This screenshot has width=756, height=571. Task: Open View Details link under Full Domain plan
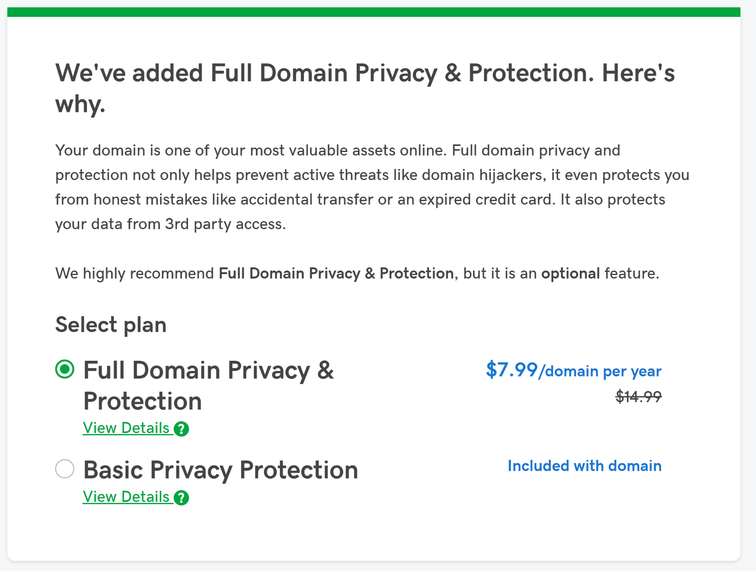tap(126, 428)
